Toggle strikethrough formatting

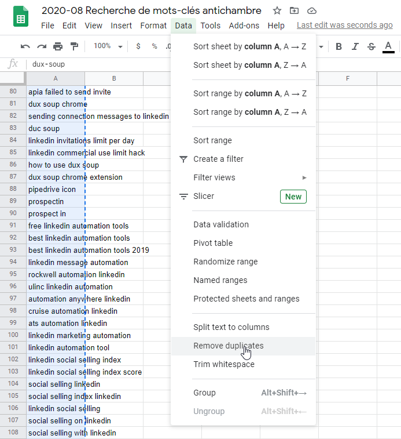click(371, 46)
